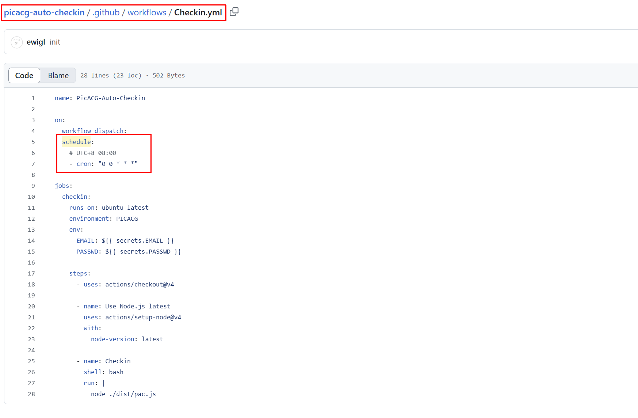This screenshot has width=638, height=418.
Task: Click the node ./dist/pac.js command
Action: click(123, 394)
